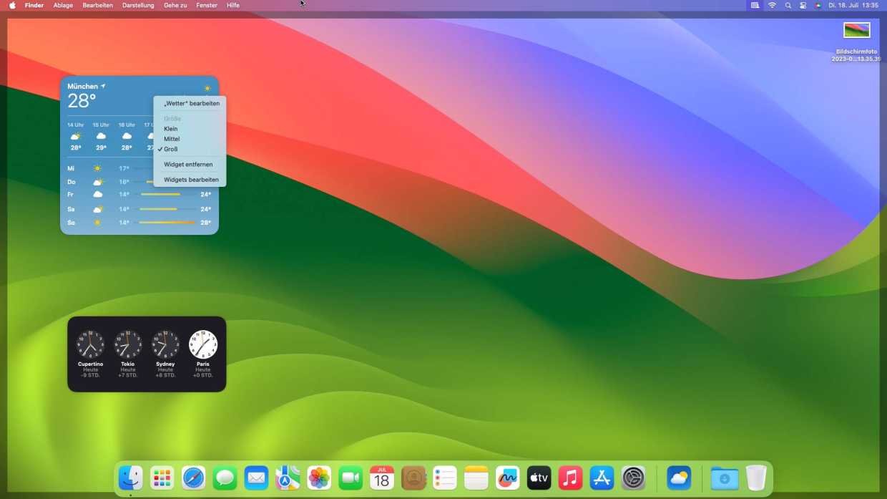Image resolution: width=887 pixels, height=499 pixels.
Task: Open Messages from the Dock
Action: [x=225, y=478]
